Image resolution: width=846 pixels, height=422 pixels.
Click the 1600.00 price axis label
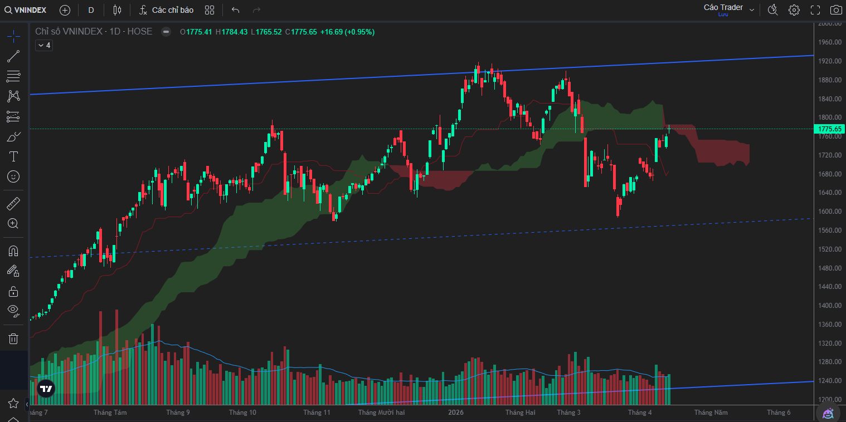(x=829, y=212)
